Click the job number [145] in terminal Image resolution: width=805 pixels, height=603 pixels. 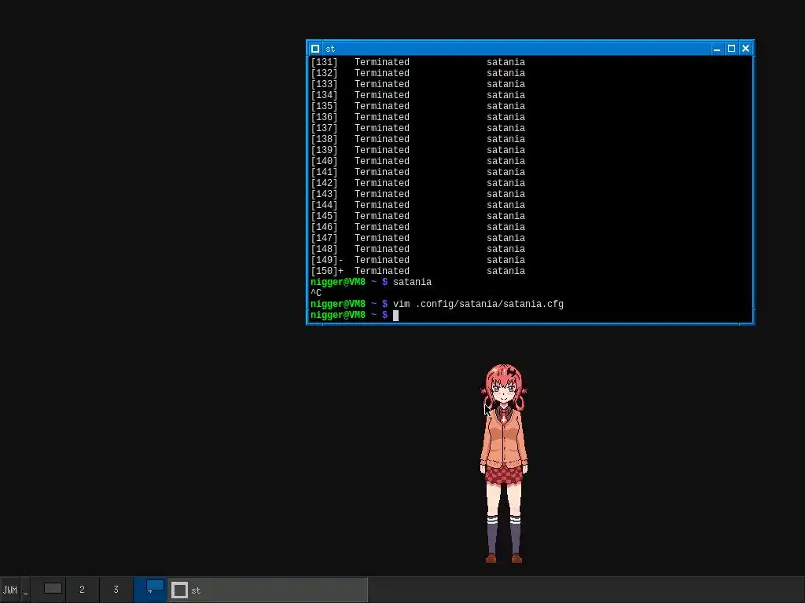(x=324, y=216)
